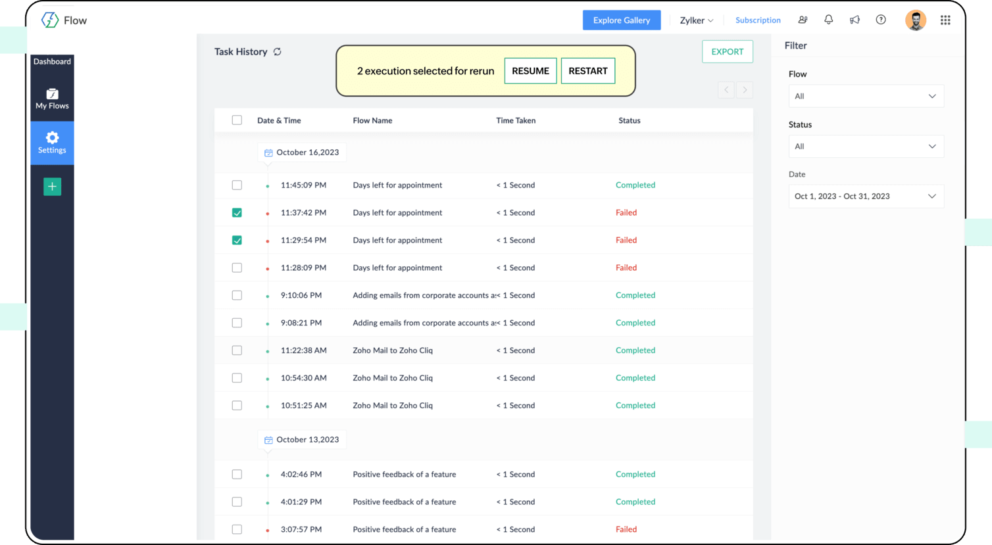Open the date range dropdown Oct 1 - Oct 31
This screenshot has height=545, width=992.
[x=866, y=197]
